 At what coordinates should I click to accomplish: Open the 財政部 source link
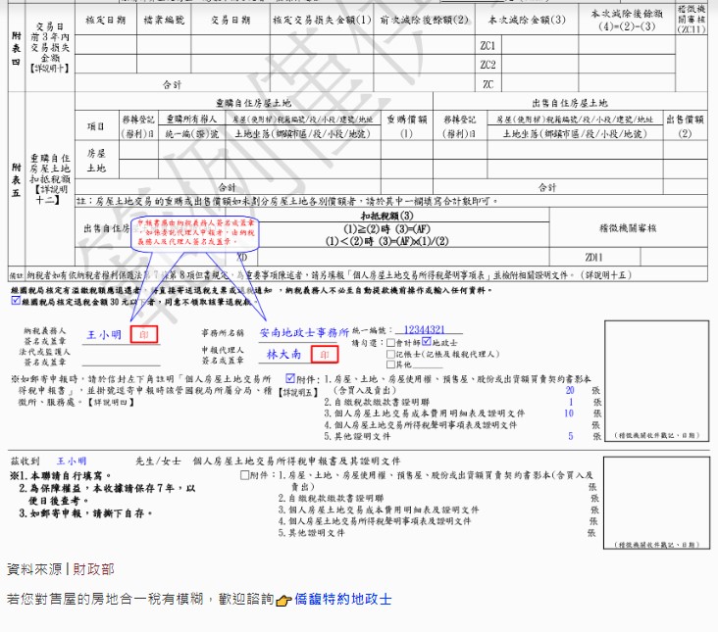93,569
